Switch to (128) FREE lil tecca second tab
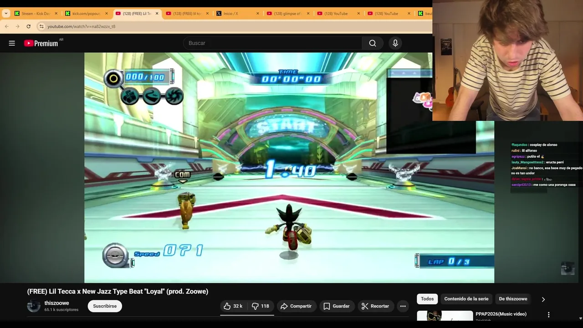Image resolution: width=583 pixels, height=328 pixels. click(187, 14)
